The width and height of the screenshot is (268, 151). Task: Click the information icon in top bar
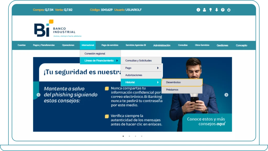198,10
